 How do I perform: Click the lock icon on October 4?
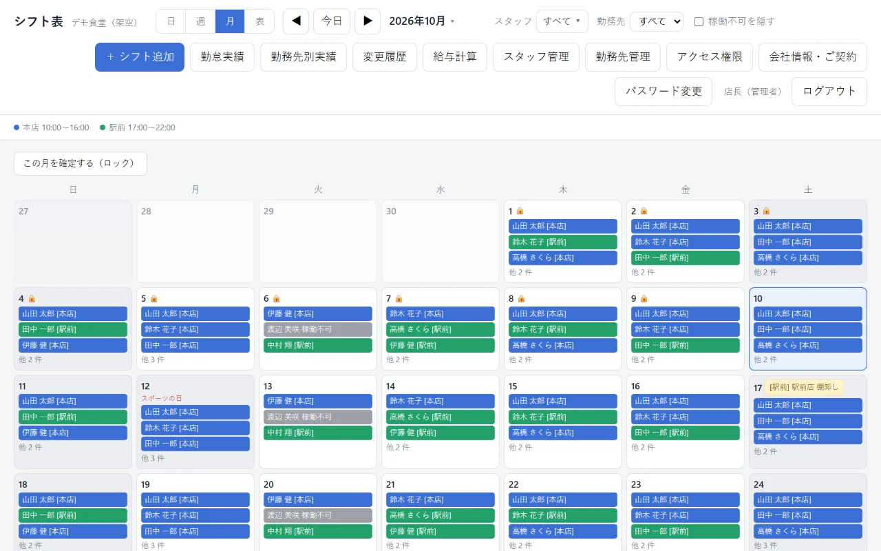(x=32, y=299)
